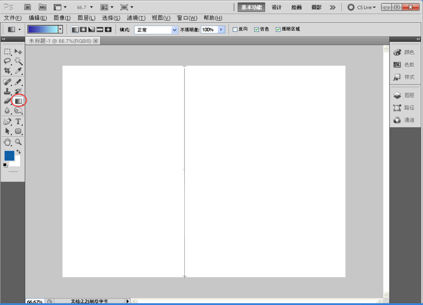423x305 pixels.
Task: Expand the gradient preset picker arrow
Action: 60,29
